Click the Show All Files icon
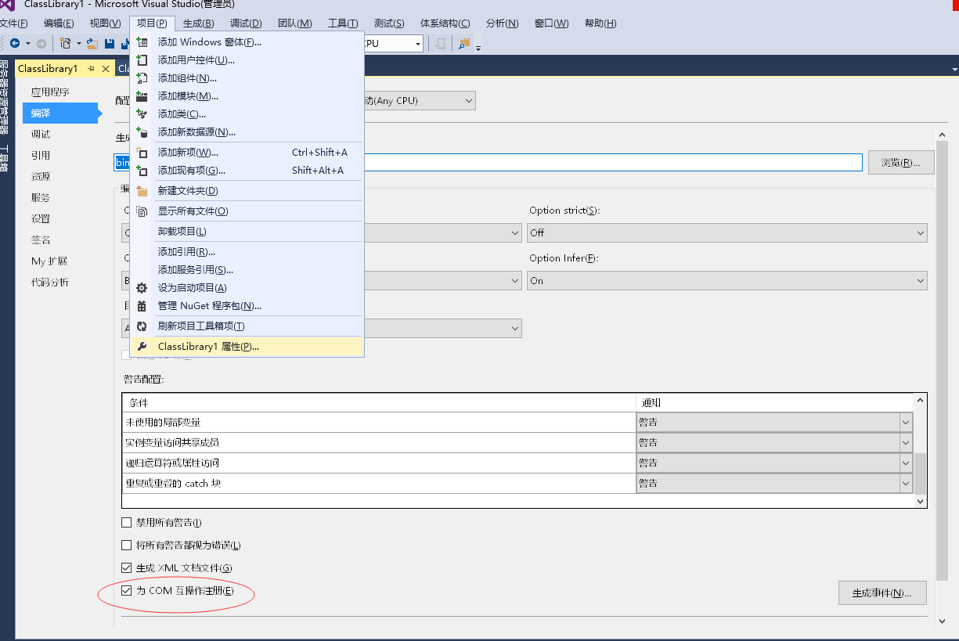The width and height of the screenshot is (959, 641). (142, 211)
